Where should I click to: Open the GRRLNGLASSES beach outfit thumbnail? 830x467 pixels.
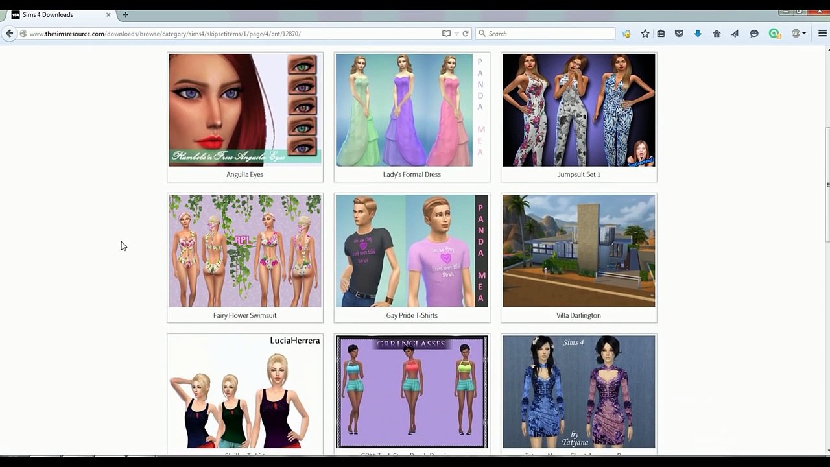[x=412, y=392]
